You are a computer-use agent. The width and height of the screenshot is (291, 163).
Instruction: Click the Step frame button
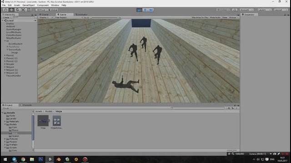(x=151, y=10)
